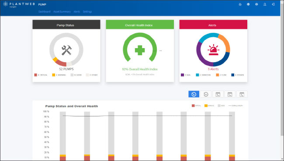284x161 pixels.
Task: Click the light blue segment of alerts donut
Action: point(208,37)
